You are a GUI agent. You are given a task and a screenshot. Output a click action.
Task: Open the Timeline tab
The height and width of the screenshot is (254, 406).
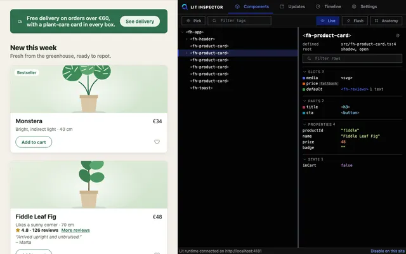tap(329, 7)
